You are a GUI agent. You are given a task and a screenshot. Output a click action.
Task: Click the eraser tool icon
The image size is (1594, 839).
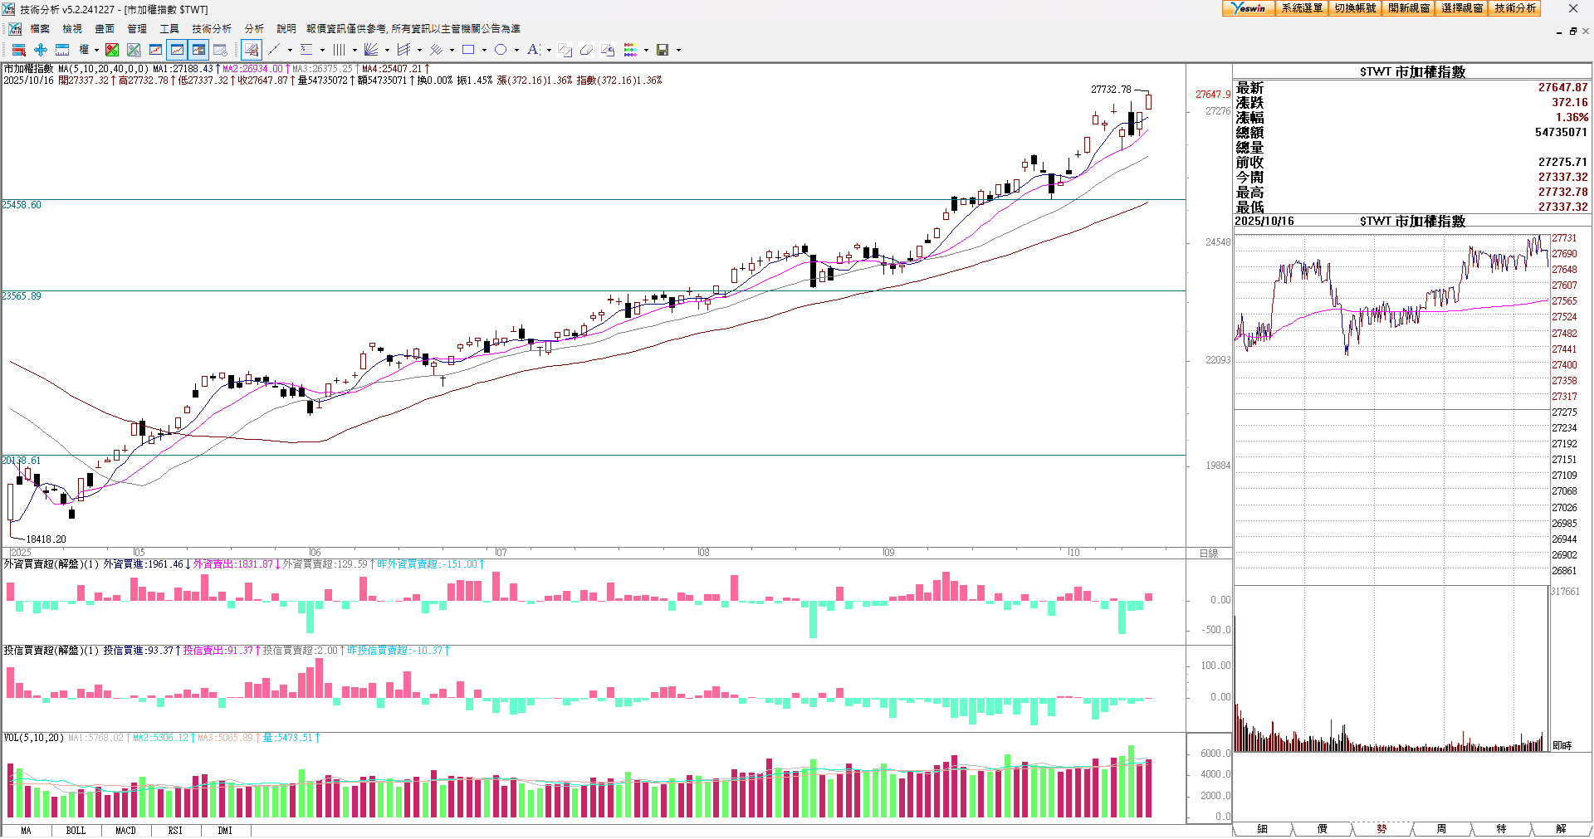[x=586, y=50]
